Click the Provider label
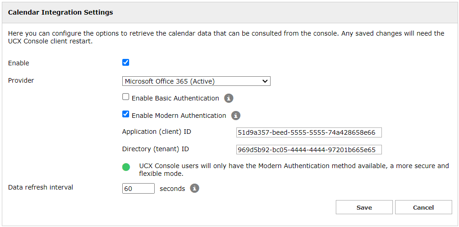This screenshot has width=459, height=227. click(21, 80)
